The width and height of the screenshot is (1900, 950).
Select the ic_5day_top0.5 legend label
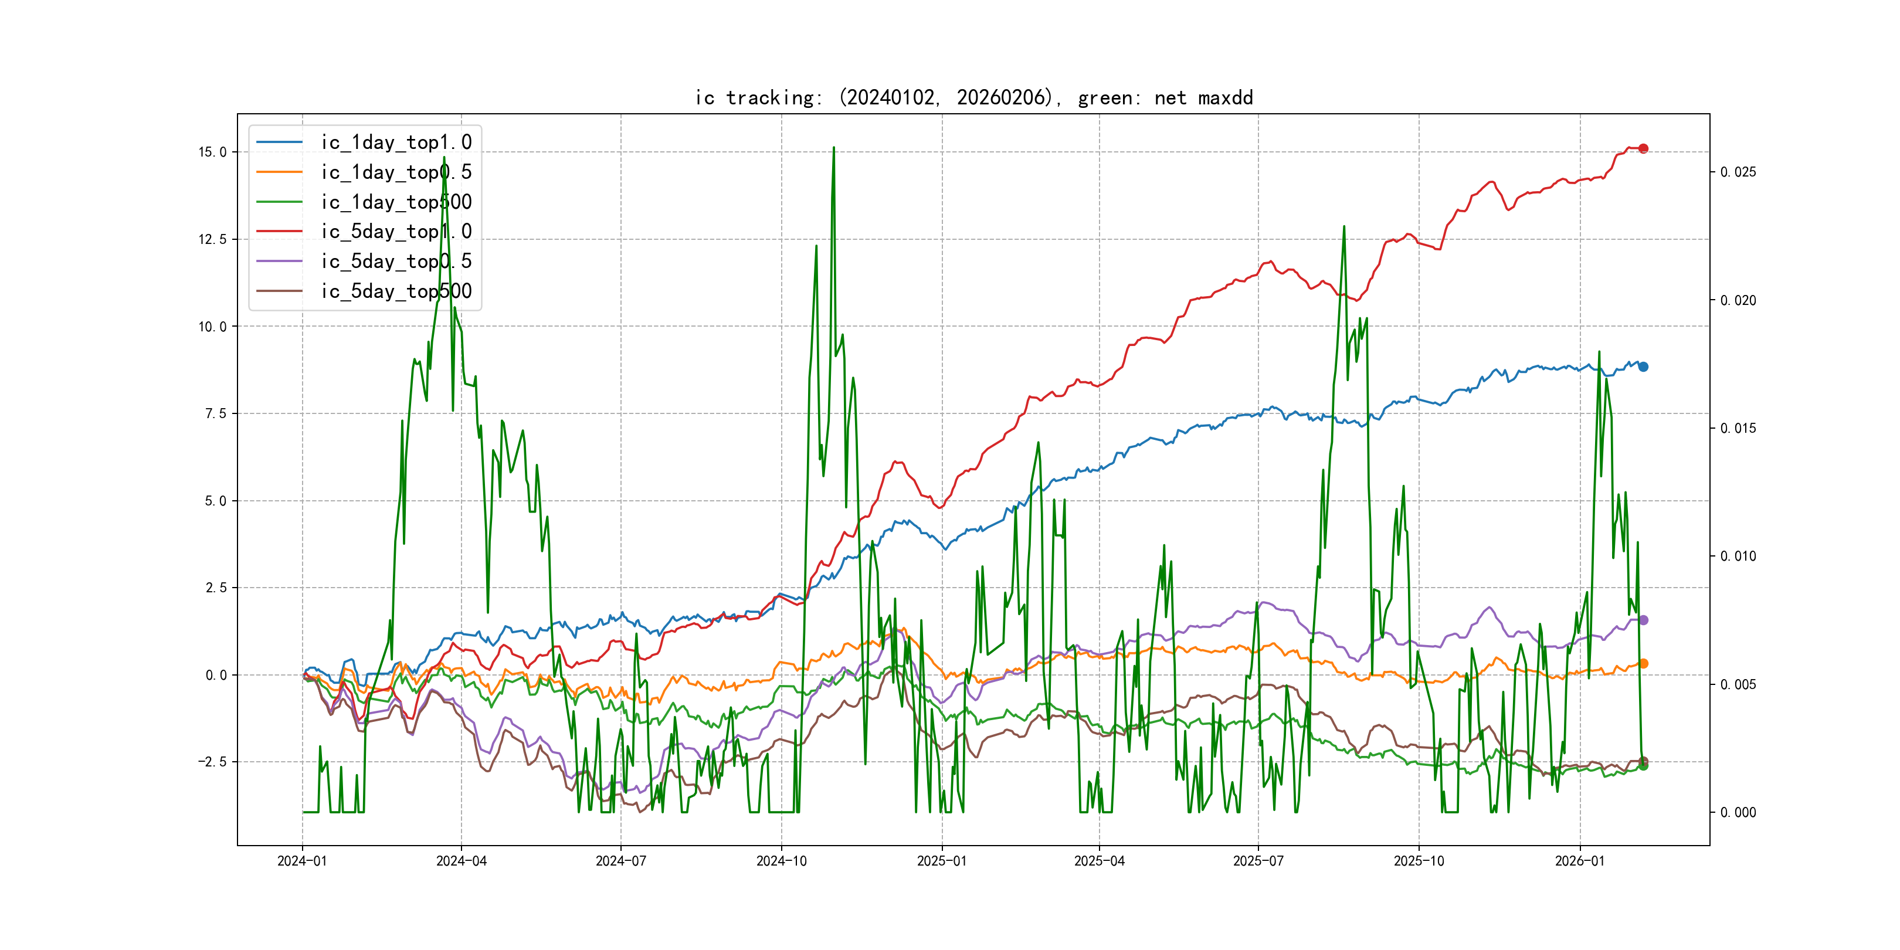point(396,262)
